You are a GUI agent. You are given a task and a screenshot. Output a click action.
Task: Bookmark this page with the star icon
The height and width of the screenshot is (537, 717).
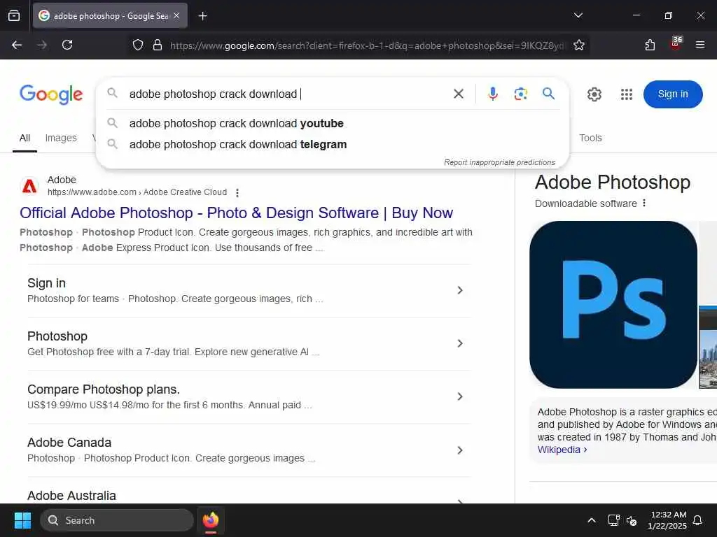point(579,45)
